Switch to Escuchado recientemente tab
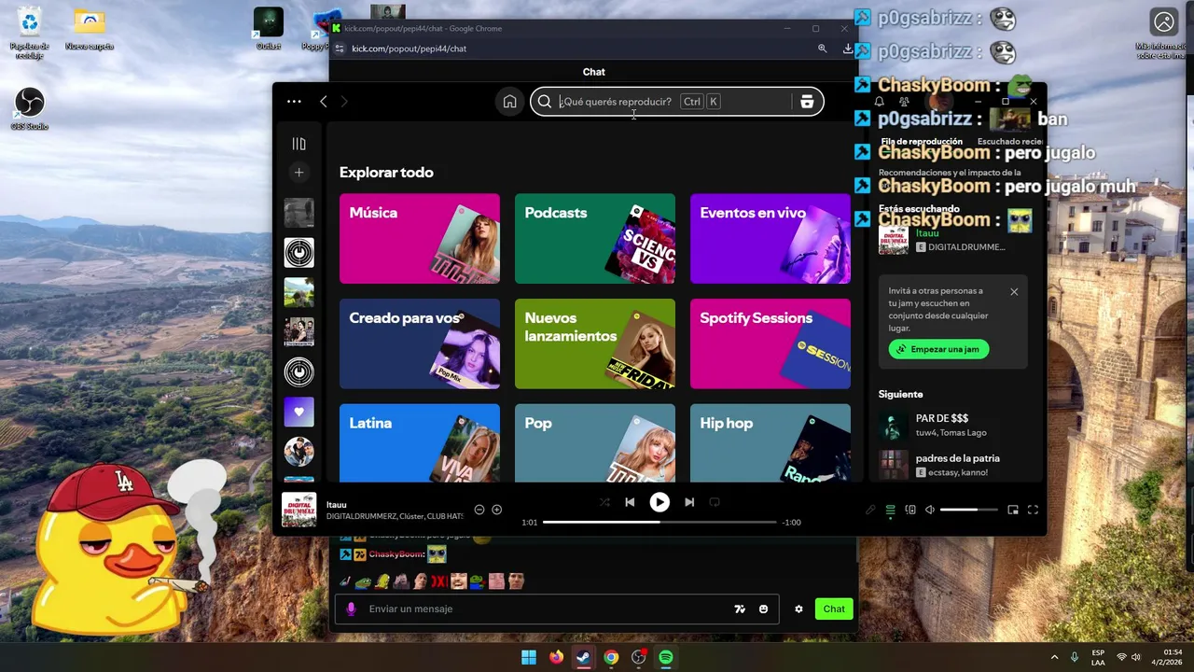1194x672 pixels. (1010, 142)
